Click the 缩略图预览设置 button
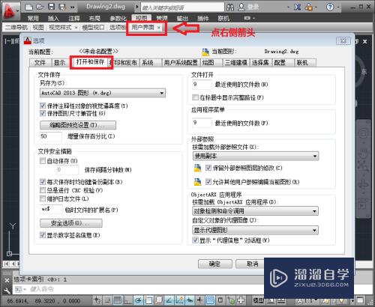The width and height of the screenshot is (375, 307). 78,125
